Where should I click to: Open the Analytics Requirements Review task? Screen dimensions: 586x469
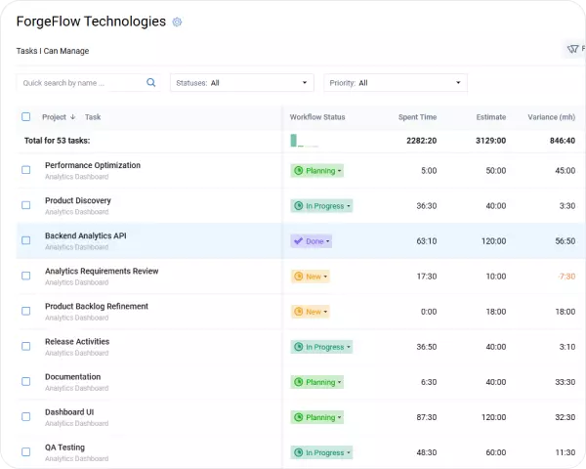tap(102, 271)
